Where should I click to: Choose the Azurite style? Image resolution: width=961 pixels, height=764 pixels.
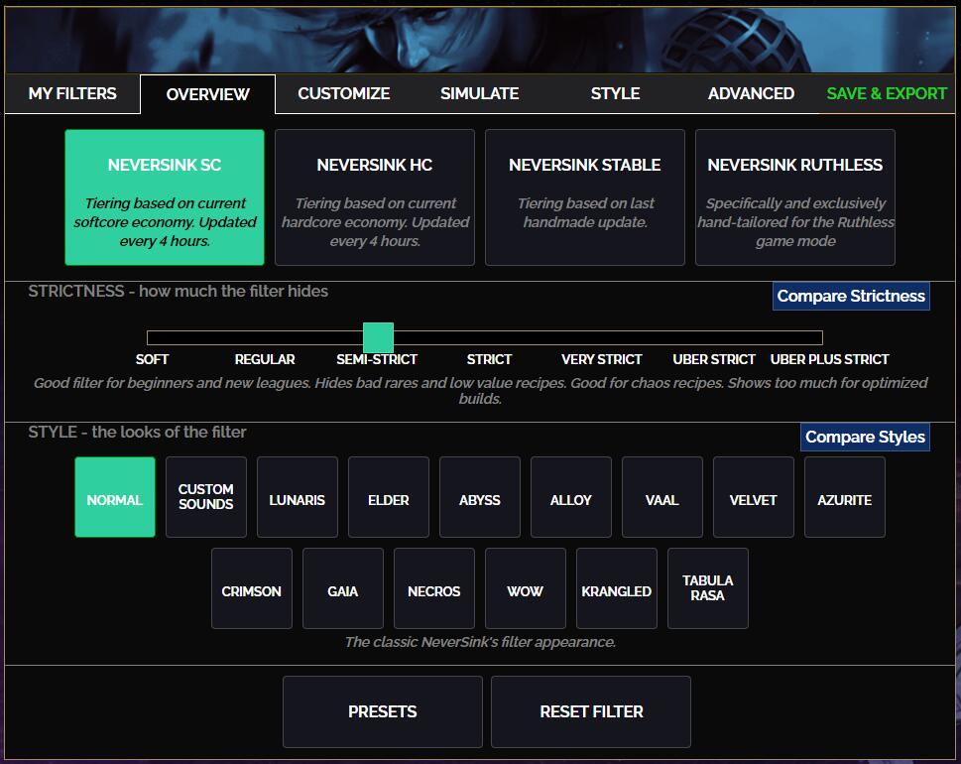click(845, 497)
